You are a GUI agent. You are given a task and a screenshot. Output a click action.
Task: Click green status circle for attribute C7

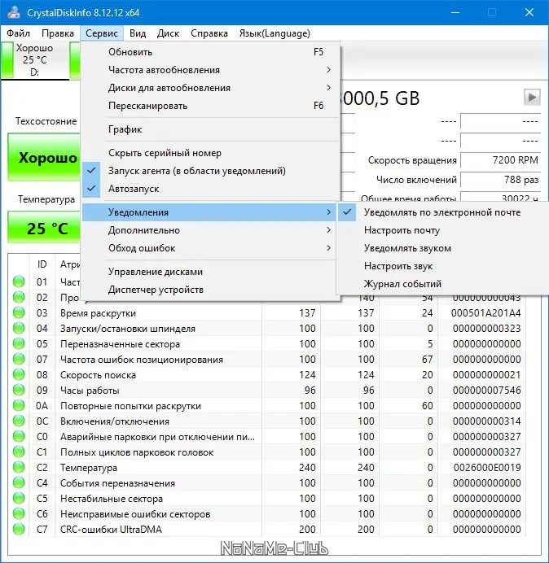pyautogui.click(x=19, y=529)
